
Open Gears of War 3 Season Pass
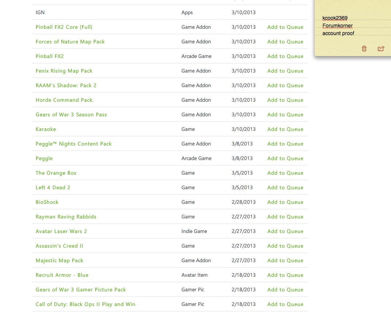(71, 115)
